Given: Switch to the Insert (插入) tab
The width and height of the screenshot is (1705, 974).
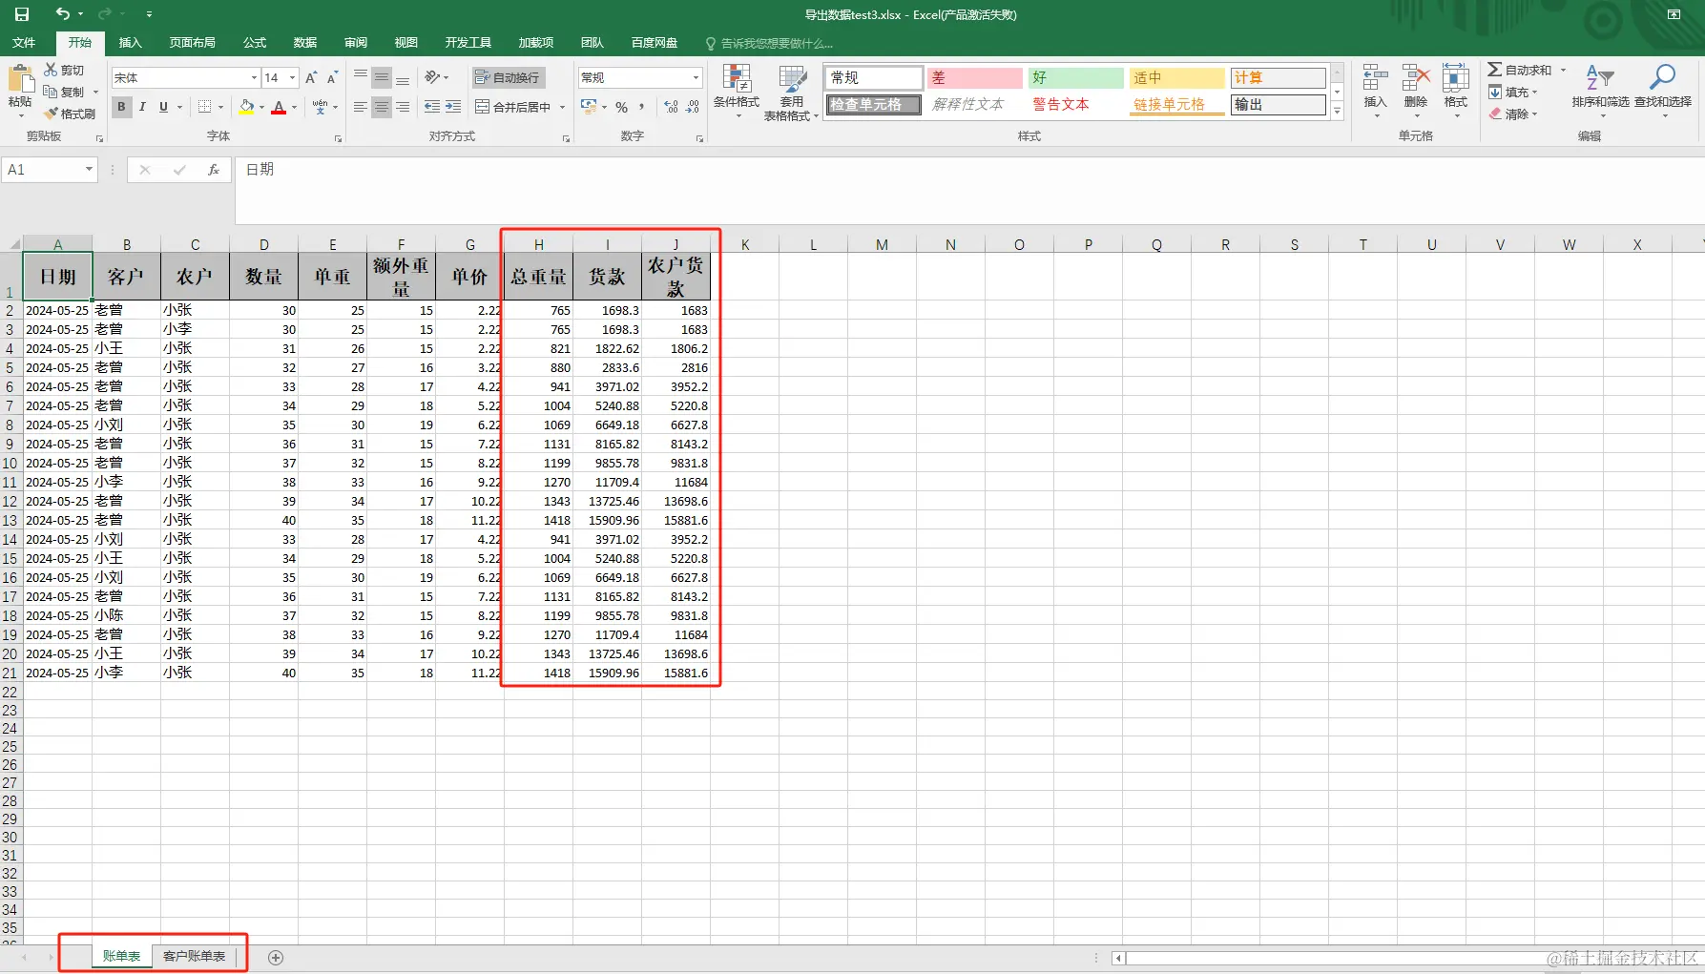Looking at the screenshot, I should (130, 43).
